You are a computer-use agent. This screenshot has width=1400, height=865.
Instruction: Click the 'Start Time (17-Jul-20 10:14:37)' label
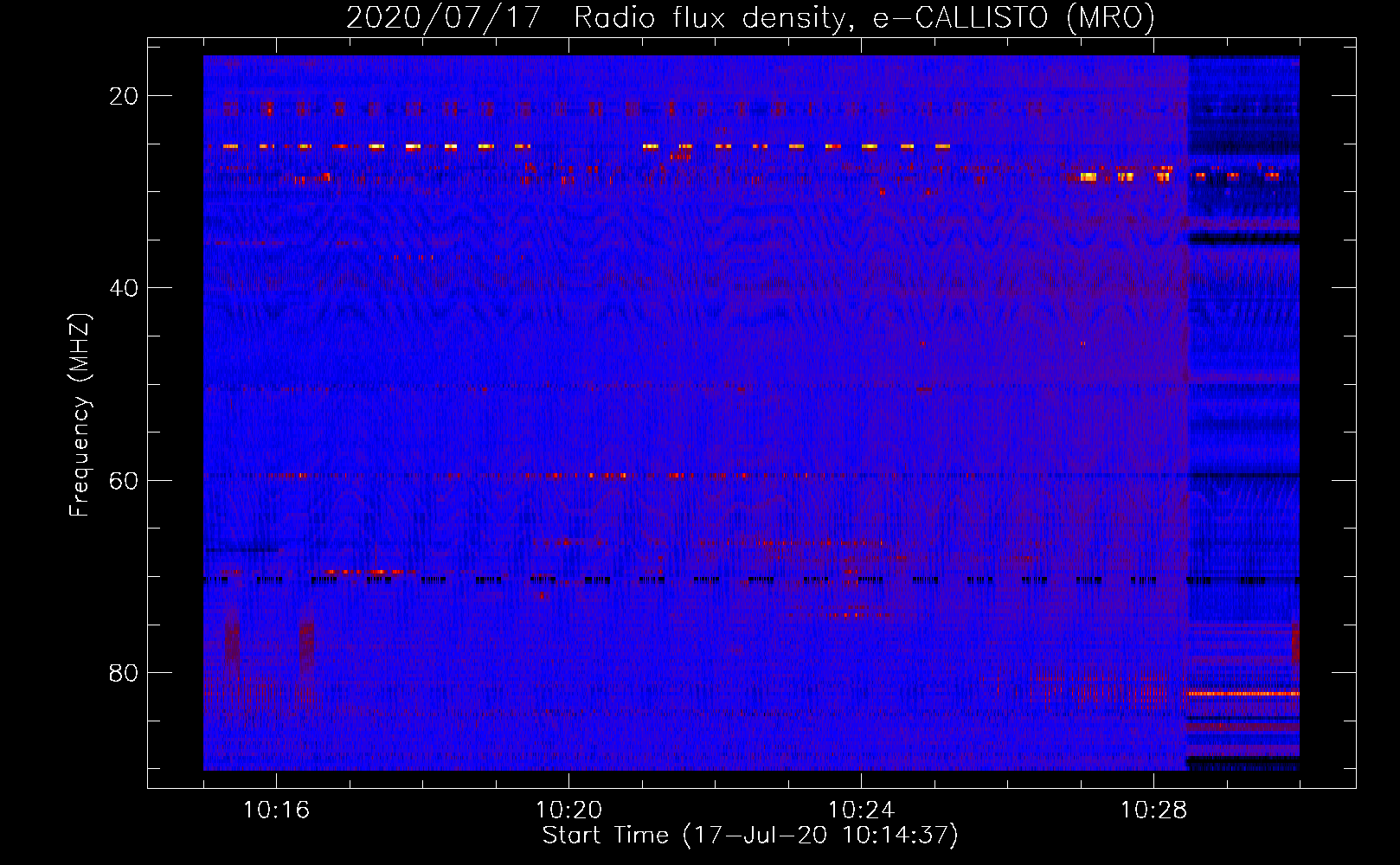tap(750, 836)
